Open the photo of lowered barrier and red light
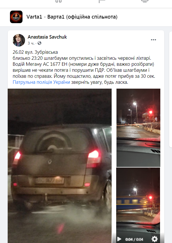The width and height of the screenshot is (172, 243). (x=138, y=128)
